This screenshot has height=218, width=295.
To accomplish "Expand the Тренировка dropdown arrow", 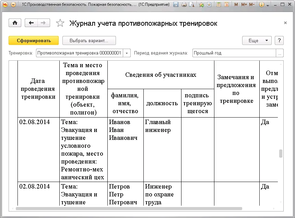I will (x=127, y=53).
